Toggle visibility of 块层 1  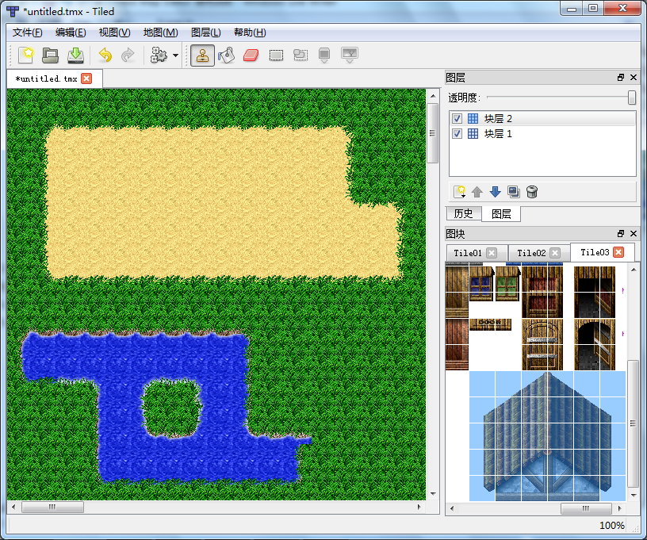point(457,134)
